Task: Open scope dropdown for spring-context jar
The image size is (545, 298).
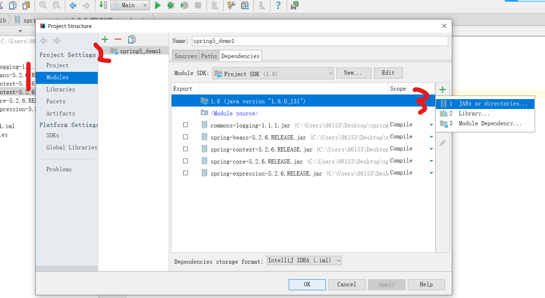Action: coord(431,149)
